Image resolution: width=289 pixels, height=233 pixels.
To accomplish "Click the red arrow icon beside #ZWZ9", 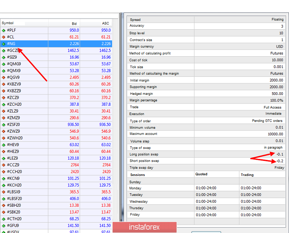I will click(x=4, y=131).
